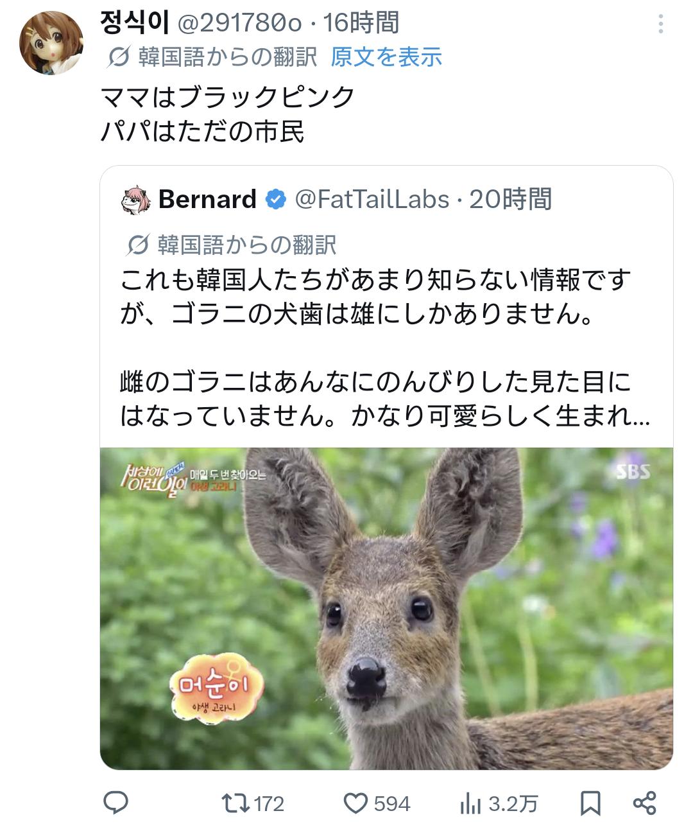Image resolution: width=693 pixels, height=829 pixels.
Task: Retweet the post with 172 reposts
Action: (230, 803)
